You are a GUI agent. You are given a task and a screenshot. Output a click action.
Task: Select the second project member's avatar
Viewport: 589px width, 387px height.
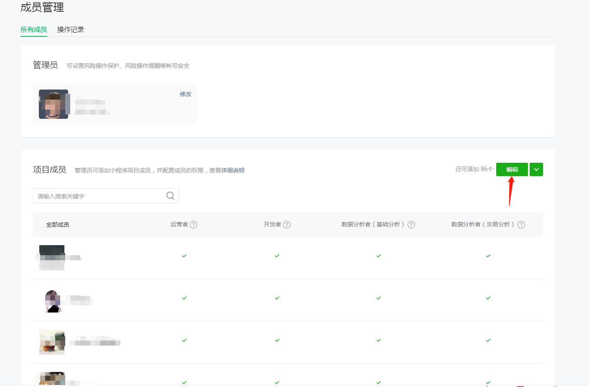[53, 301]
